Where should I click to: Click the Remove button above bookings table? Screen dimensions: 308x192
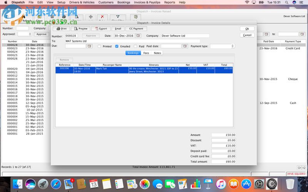coord(64,60)
